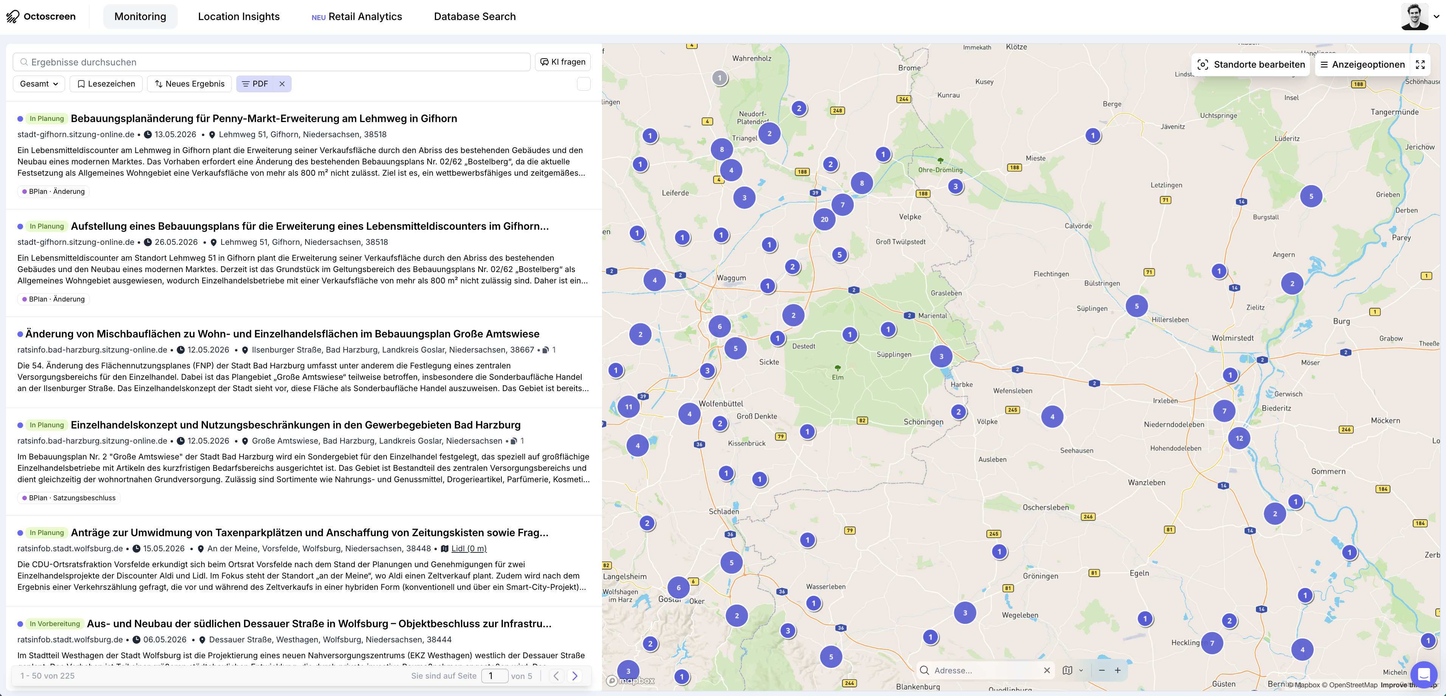Viewport: 1446px width, 696px height.
Task: Open result Bebauungsplanänderung für Penny-Markt-Erweiterung
Action: tap(264, 118)
